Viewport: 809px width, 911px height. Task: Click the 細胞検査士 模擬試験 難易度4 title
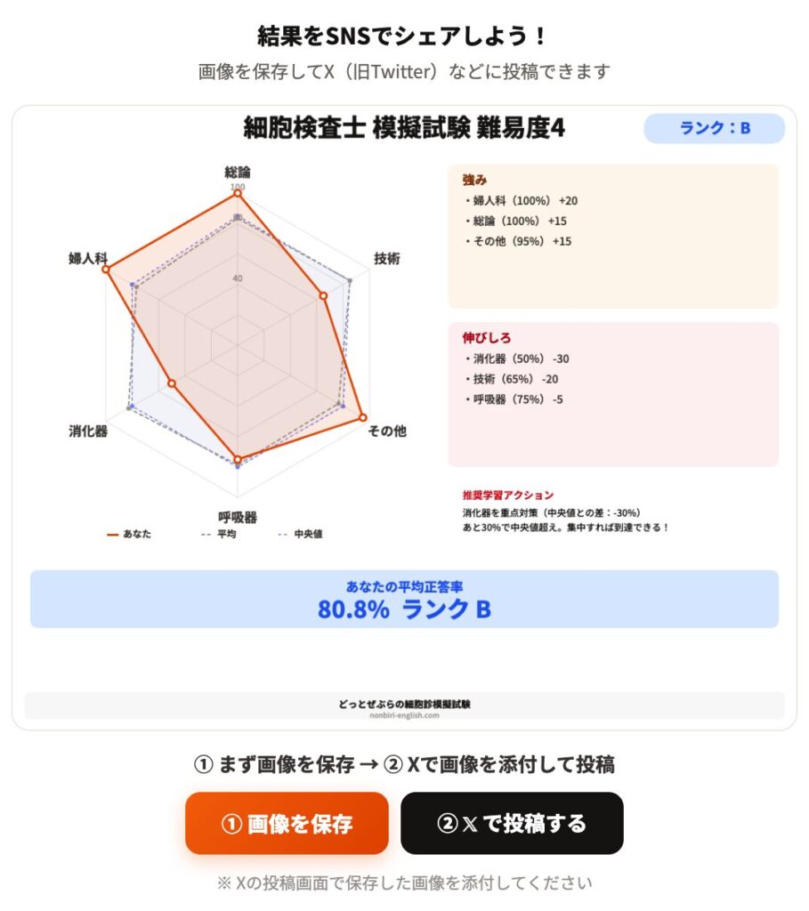tap(404, 129)
